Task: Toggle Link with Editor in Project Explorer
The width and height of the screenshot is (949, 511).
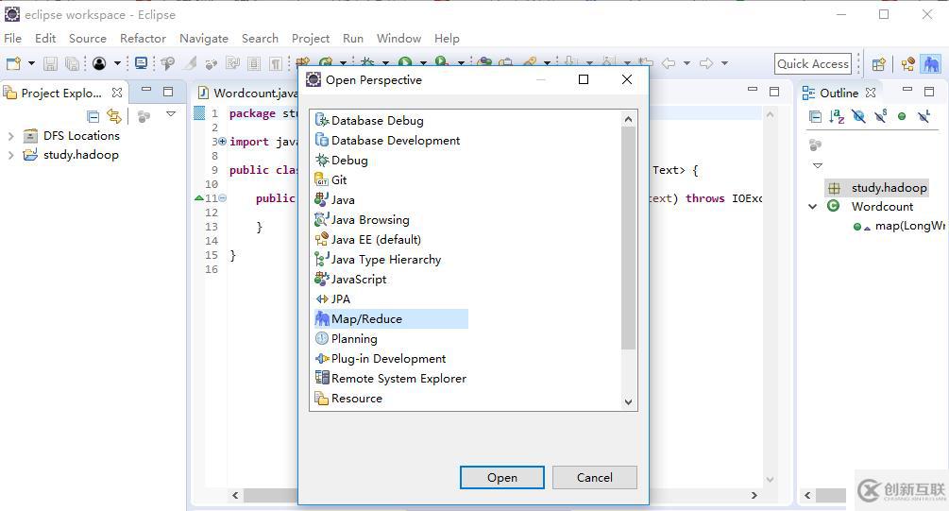Action: (x=114, y=116)
